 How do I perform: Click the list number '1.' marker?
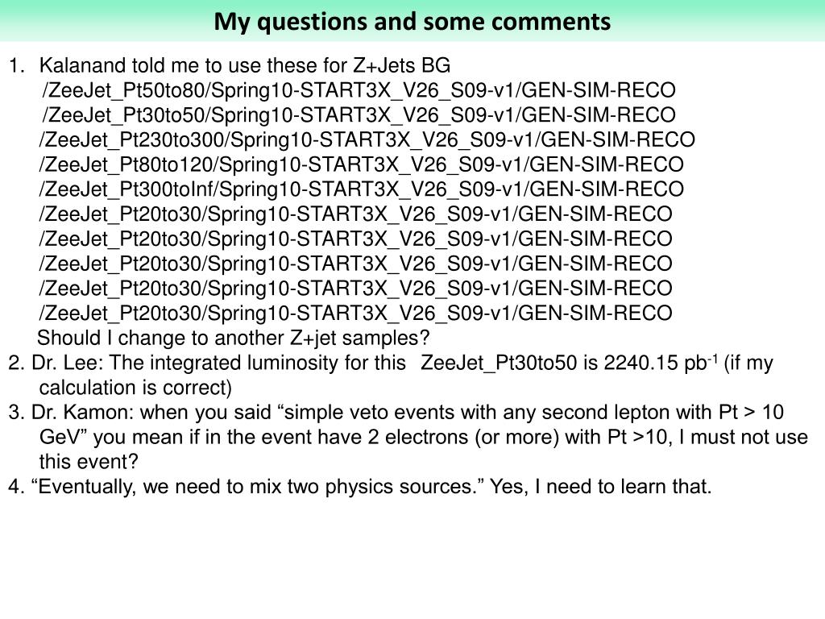point(16,65)
